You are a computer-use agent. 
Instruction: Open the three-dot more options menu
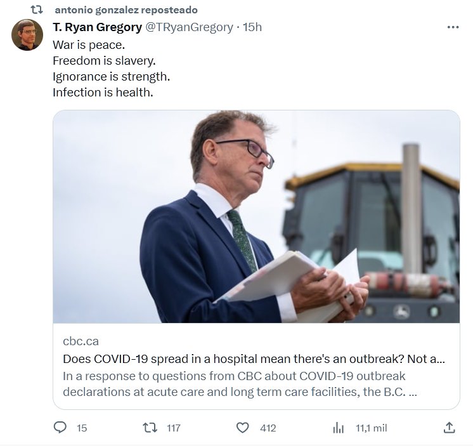click(x=453, y=27)
